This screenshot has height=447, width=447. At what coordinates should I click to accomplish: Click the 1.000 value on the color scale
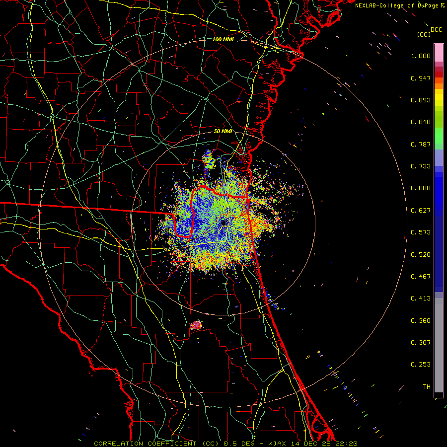click(x=421, y=56)
